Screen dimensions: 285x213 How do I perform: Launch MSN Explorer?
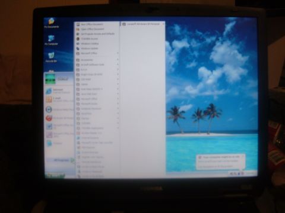97,147
